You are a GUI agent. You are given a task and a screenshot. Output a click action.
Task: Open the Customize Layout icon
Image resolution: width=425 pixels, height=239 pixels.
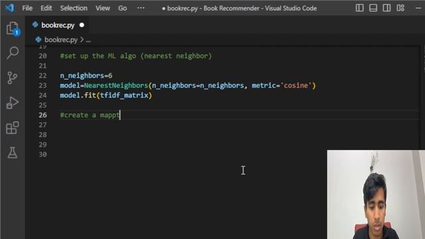(x=400, y=8)
